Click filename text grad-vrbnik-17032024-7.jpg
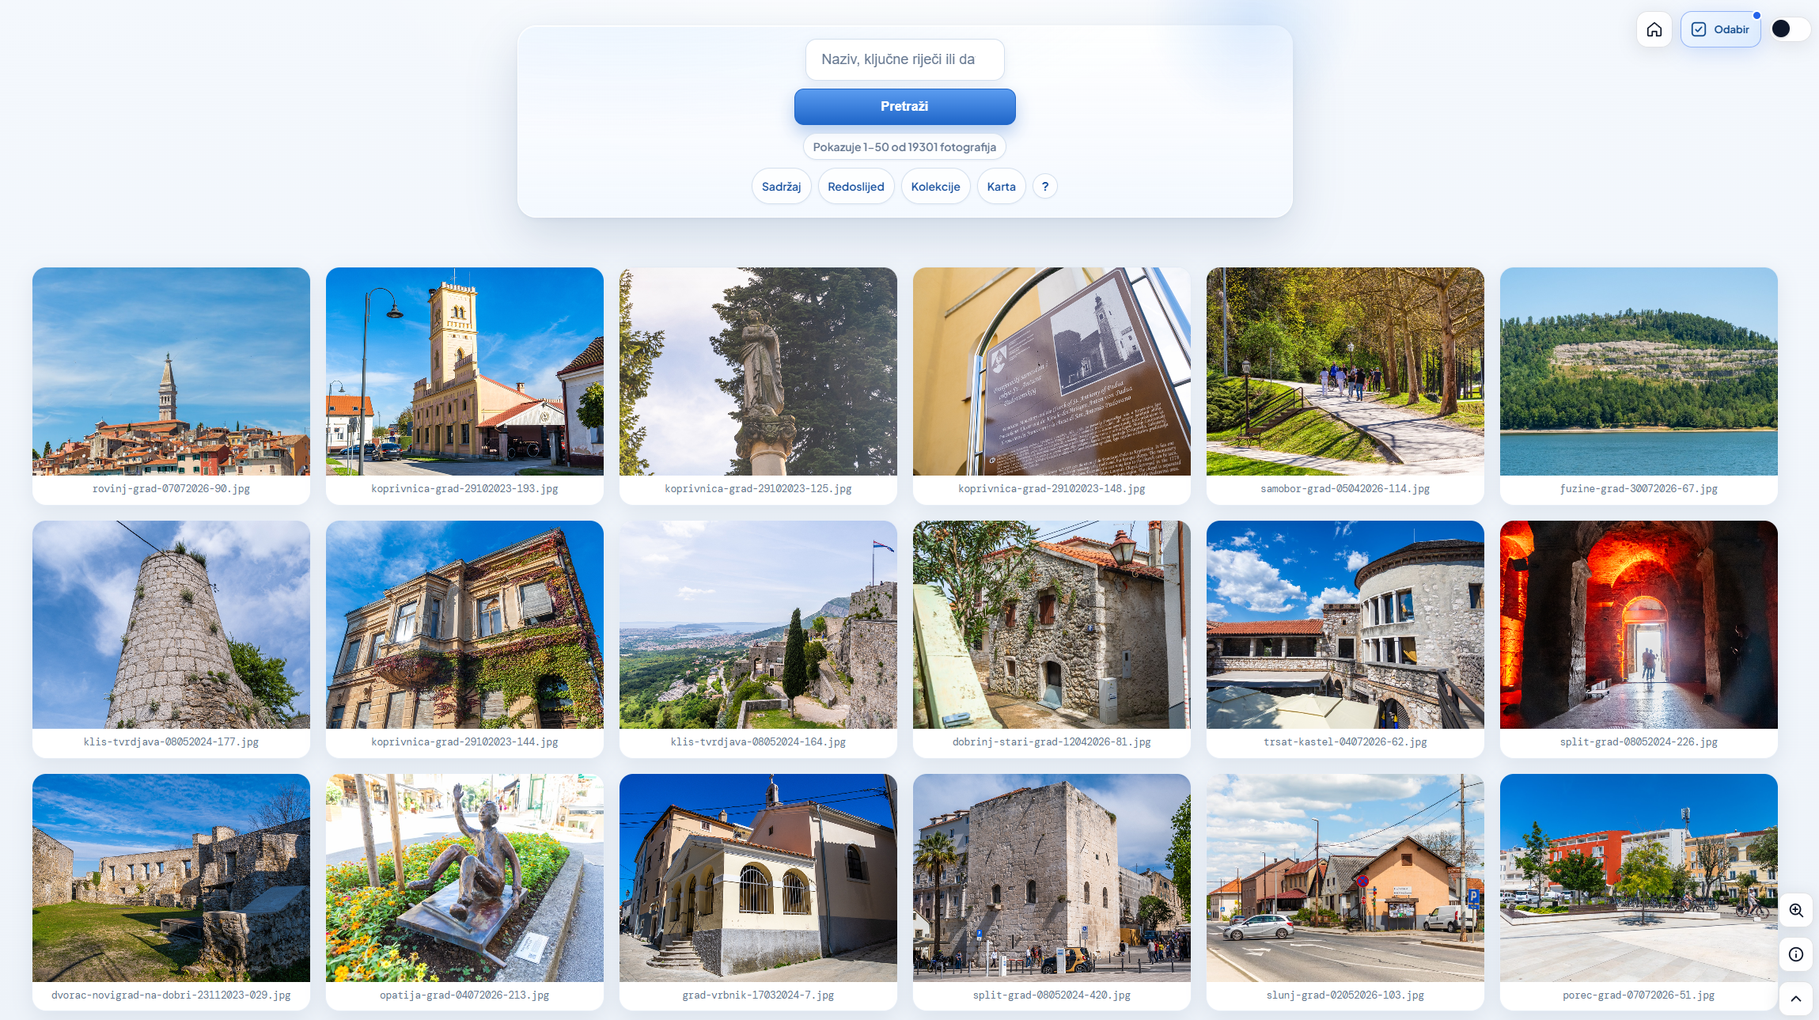1819x1020 pixels. click(758, 995)
